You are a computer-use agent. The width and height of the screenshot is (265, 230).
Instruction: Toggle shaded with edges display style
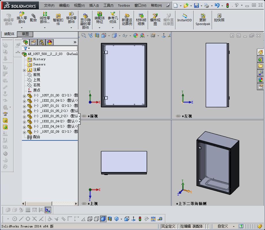point(103,219)
